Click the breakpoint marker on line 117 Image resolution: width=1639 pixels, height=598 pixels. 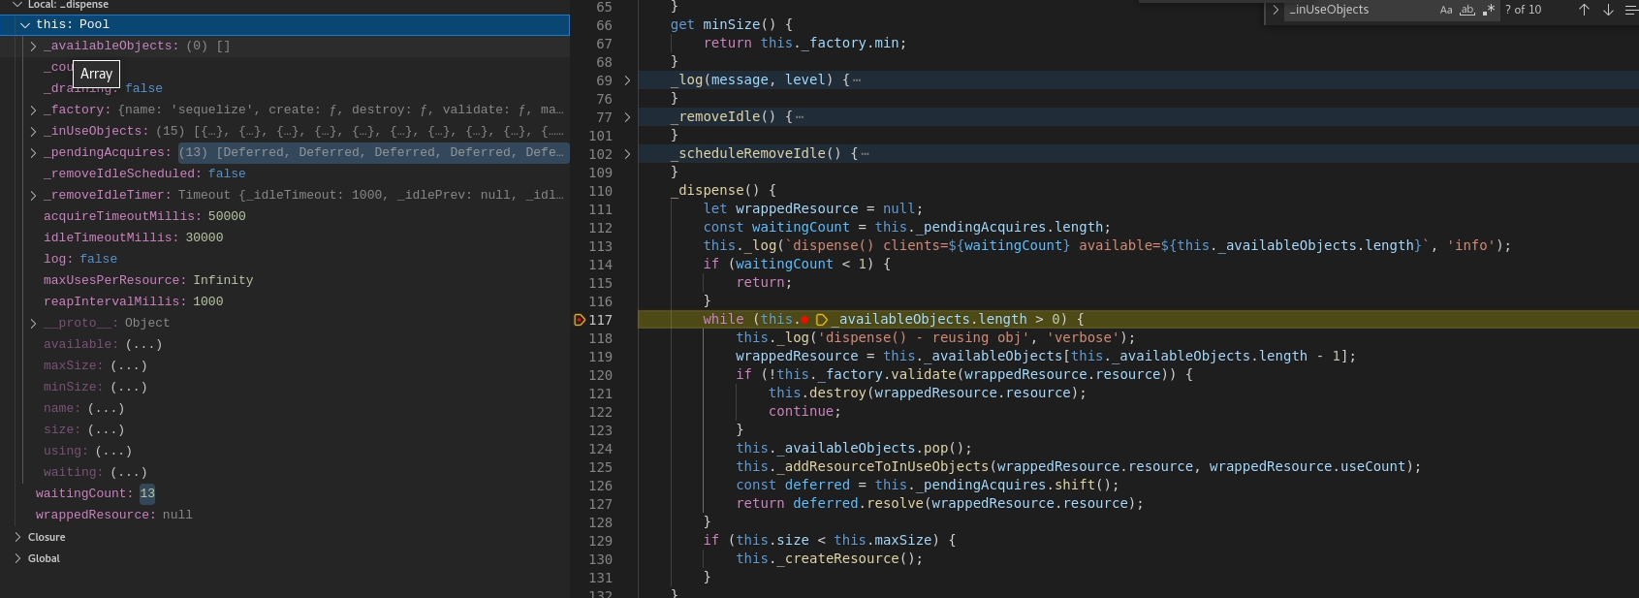click(x=580, y=320)
